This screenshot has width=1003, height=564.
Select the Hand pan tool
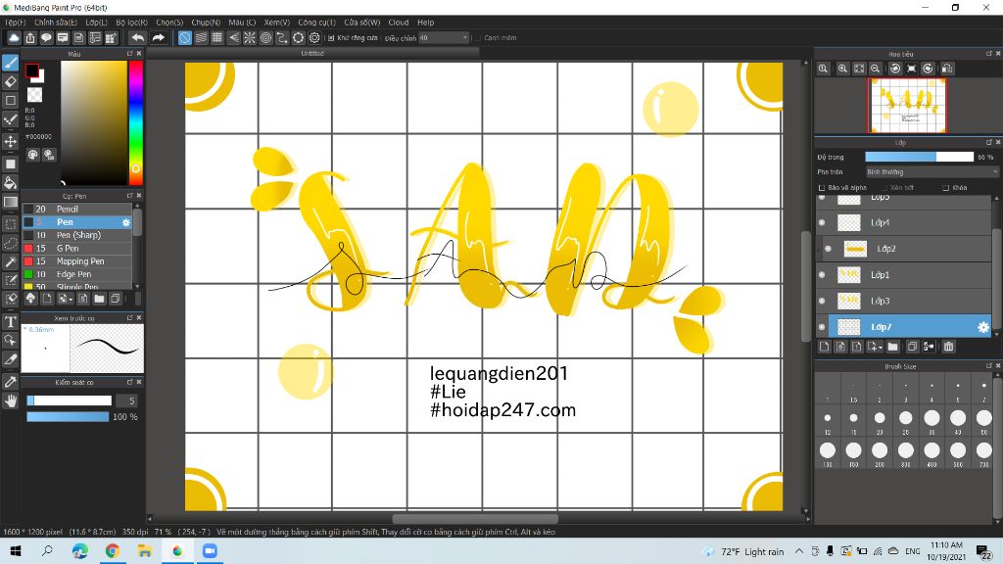[10, 400]
